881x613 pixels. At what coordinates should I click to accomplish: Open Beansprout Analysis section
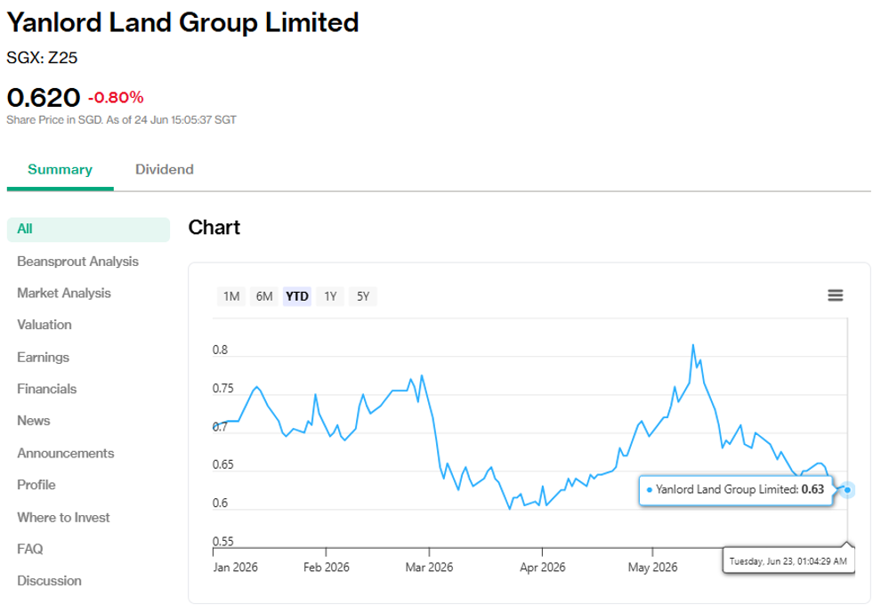coord(77,262)
